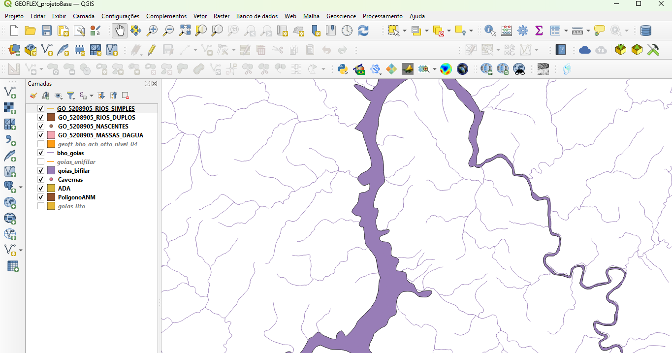Screen dimensions: 672x353
Task: Activate the Identify Features tool
Action: (x=490, y=31)
